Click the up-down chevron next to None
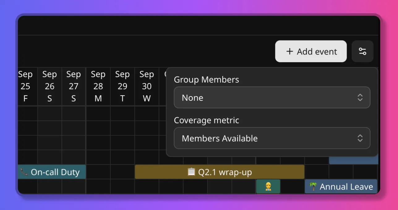This screenshot has width=398, height=210. coord(360,98)
